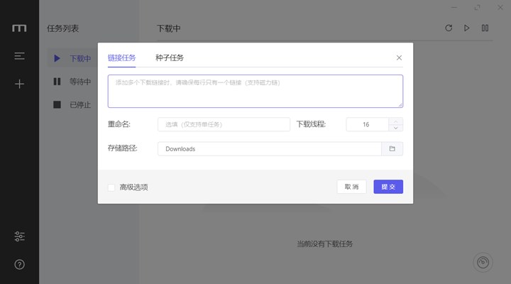Close the add task dialog
The height and width of the screenshot is (284, 511).
[x=399, y=58]
